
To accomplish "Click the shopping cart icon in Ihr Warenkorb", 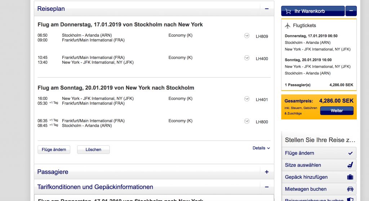I will coord(288,11).
